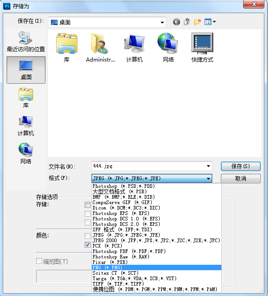Viewport: 268px width, 296px height.
Task: Click the 取消 cancel button
Action: click(241, 179)
